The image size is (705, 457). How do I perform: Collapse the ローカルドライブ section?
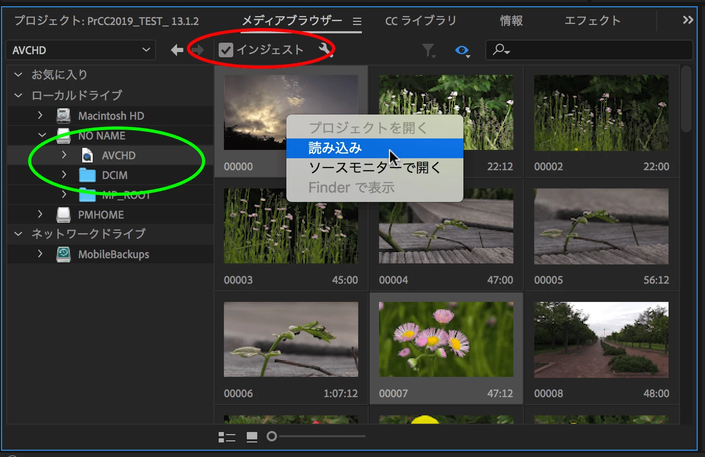pyautogui.click(x=18, y=95)
